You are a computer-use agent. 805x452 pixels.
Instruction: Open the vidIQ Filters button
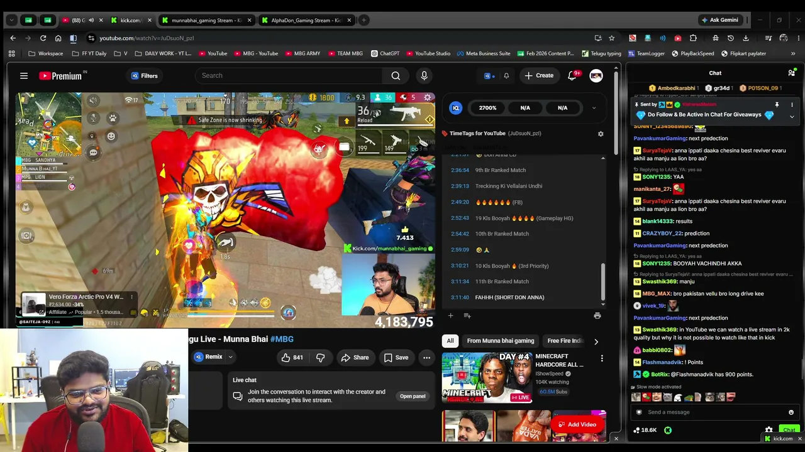click(x=145, y=76)
